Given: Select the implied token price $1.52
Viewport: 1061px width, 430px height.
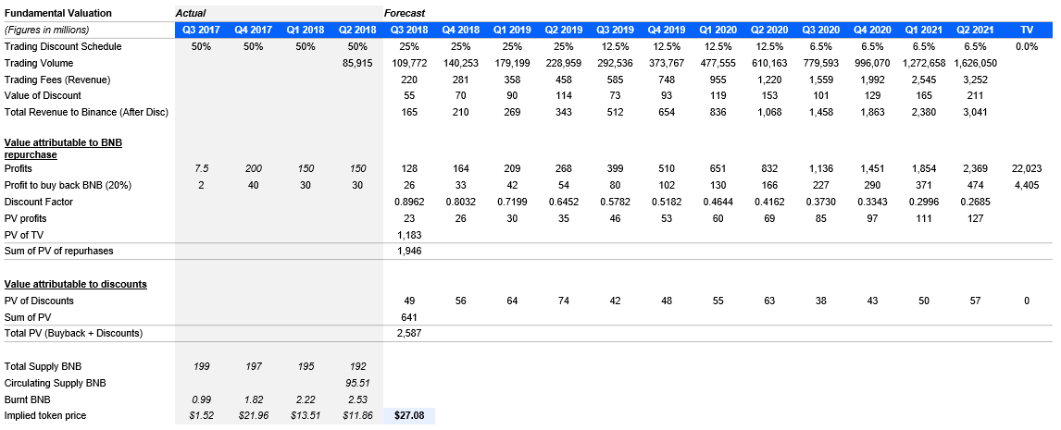Looking at the screenshot, I should [x=201, y=415].
